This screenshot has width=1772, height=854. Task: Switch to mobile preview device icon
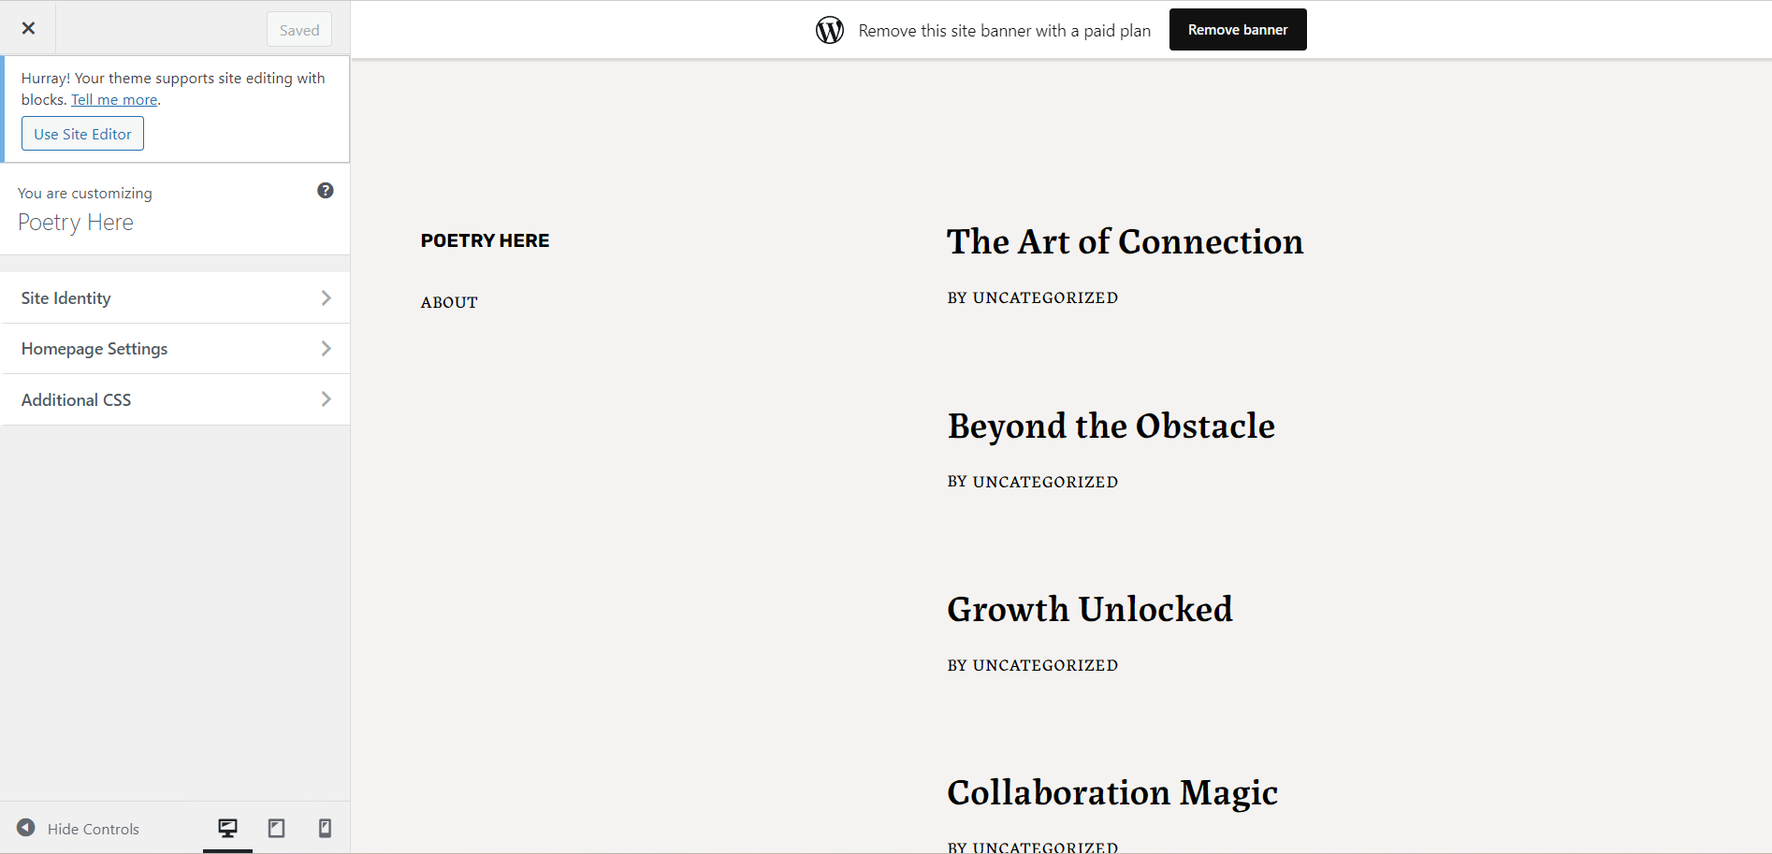click(x=325, y=828)
